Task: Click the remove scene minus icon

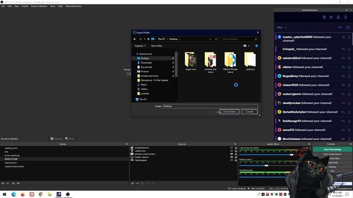Action: (8, 183)
